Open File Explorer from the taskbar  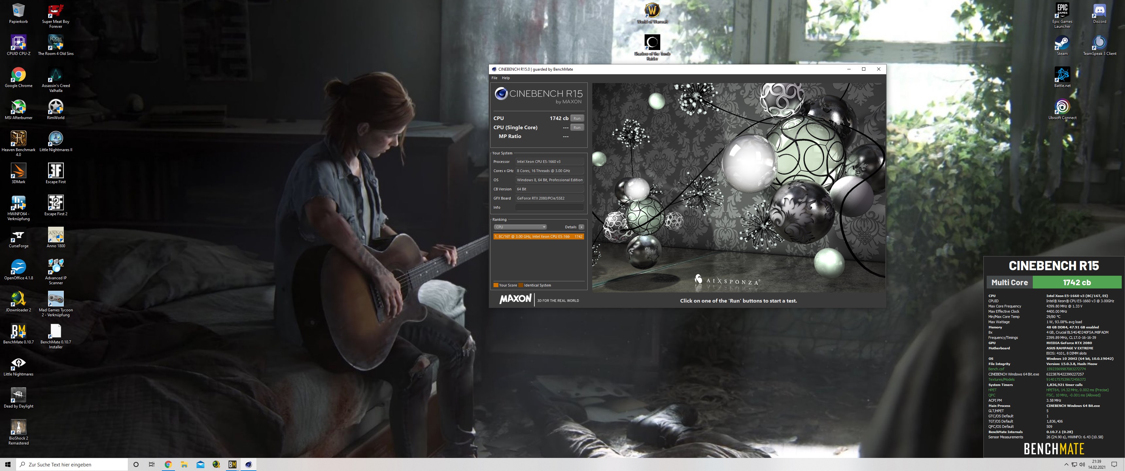[x=184, y=464]
